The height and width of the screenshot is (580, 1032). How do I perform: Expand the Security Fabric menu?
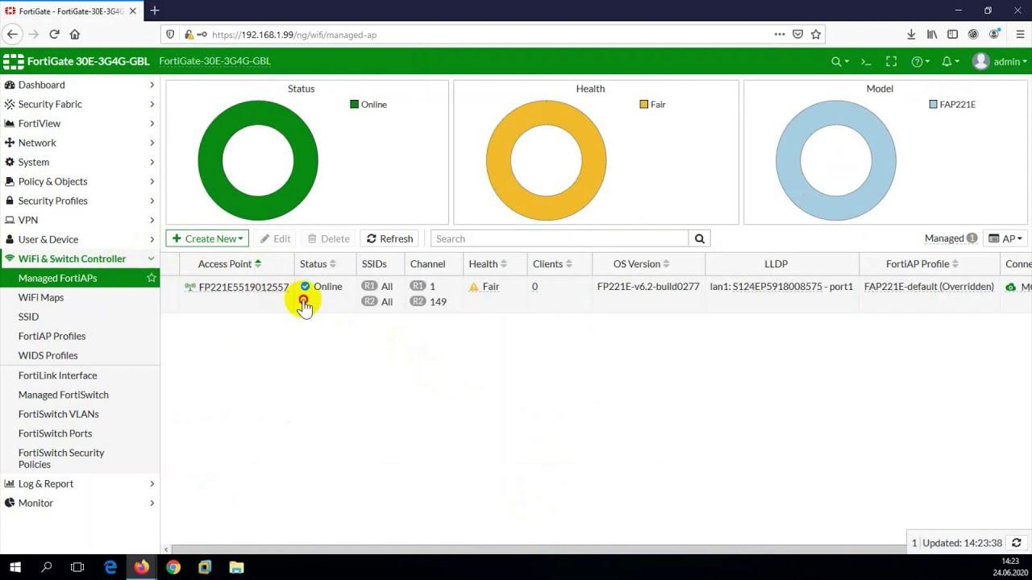tap(80, 104)
